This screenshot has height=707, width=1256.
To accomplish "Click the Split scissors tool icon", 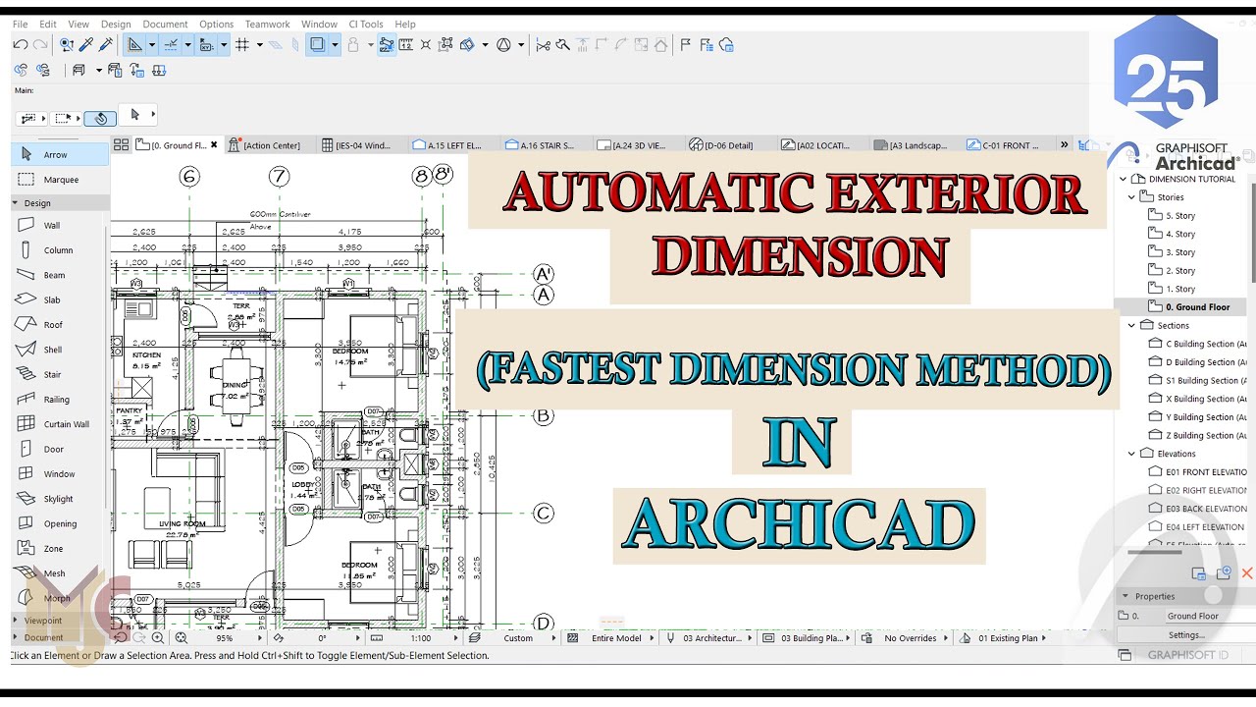I will (543, 44).
